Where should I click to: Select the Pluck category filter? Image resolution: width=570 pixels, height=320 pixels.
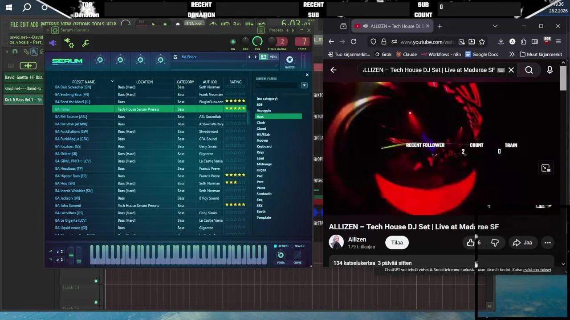pyautogui.click(x=261, y=188)
